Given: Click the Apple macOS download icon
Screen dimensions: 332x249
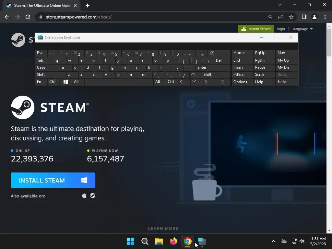Looking at the screenshot, I should pos(84,196).
